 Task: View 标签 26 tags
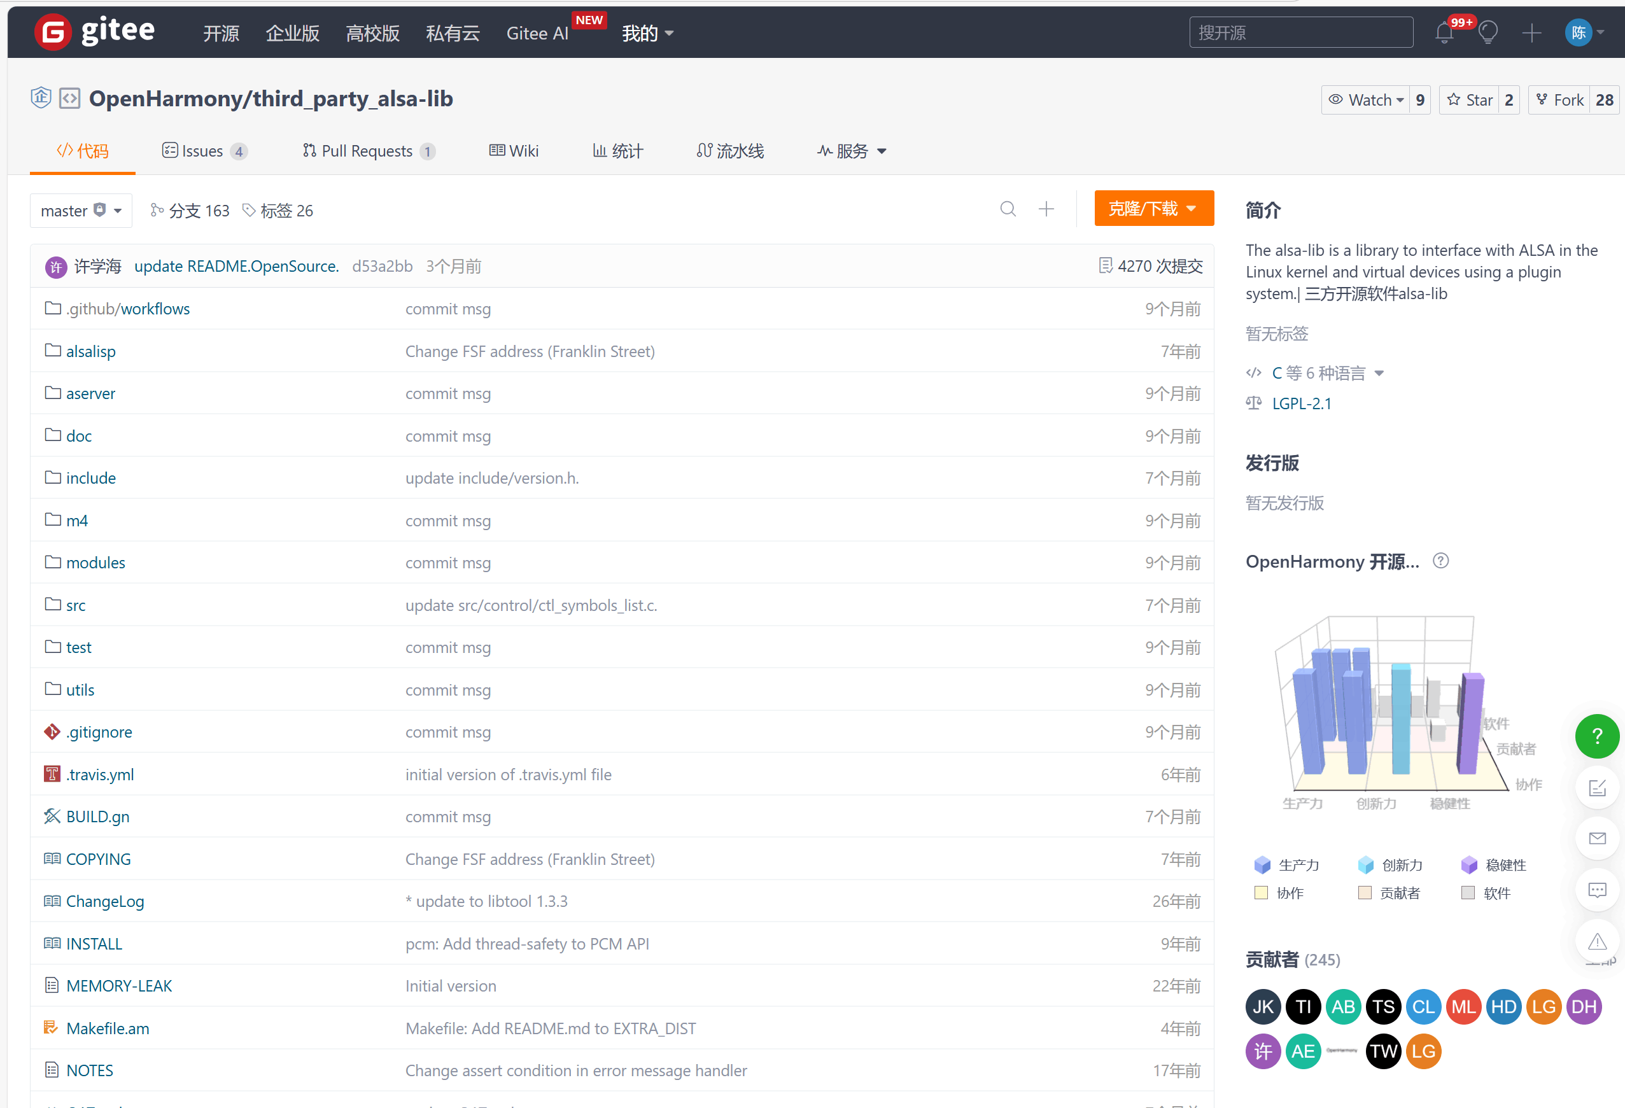[x=278, y=211]
